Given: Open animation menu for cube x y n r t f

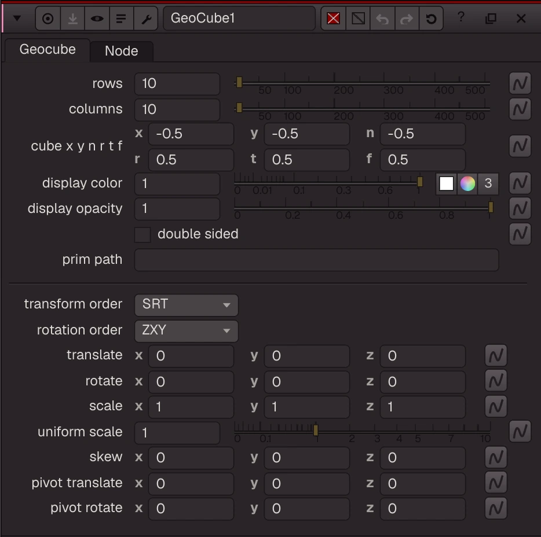Looking at the screenshot, I should 520,146.
